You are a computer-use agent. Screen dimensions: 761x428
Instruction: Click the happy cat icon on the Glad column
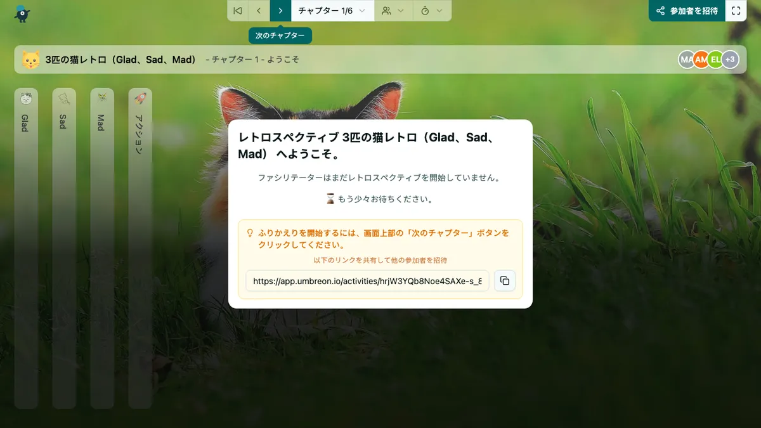coord(25,98)
